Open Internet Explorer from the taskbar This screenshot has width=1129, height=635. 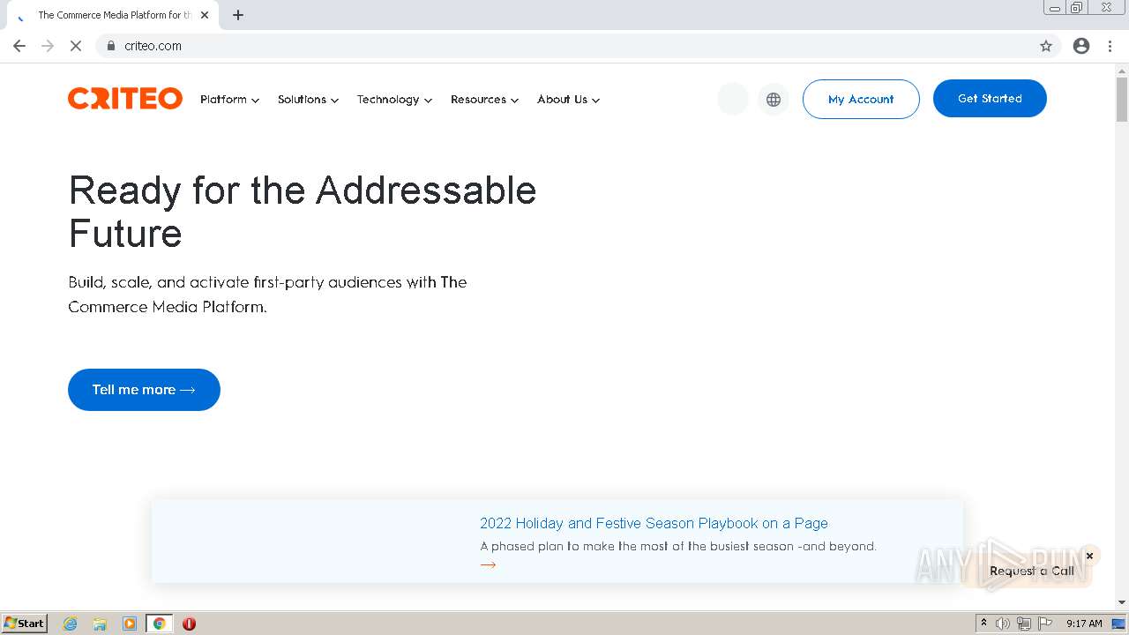point(71,624)
